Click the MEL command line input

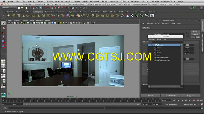click(x=56, y=108)
